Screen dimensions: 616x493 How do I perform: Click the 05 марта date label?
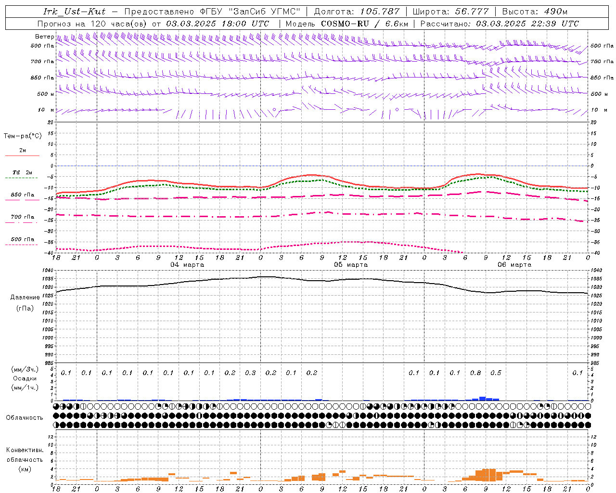[351, 265]
